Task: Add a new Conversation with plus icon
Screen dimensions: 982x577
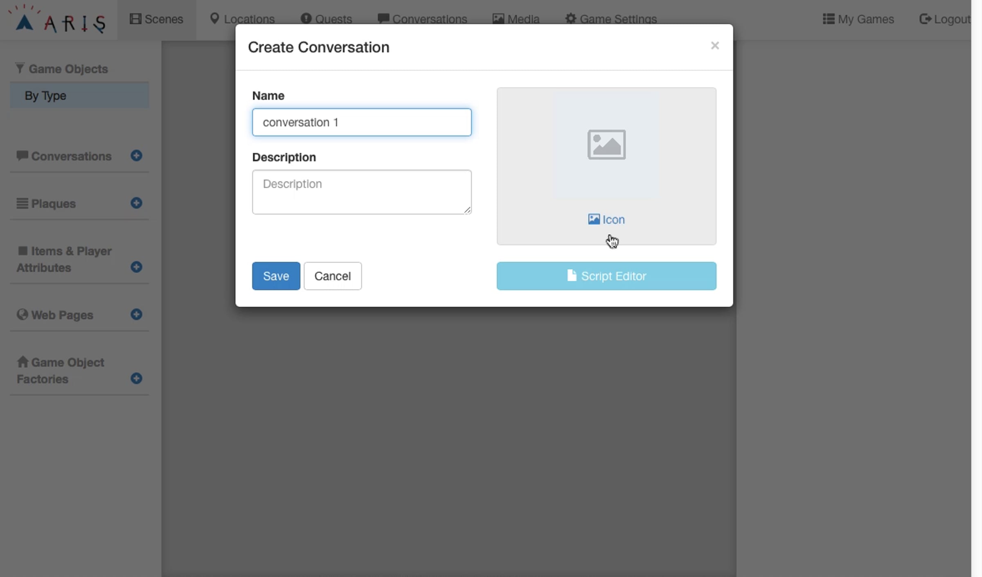Action: pyautogui.click(x=136, y=156)
